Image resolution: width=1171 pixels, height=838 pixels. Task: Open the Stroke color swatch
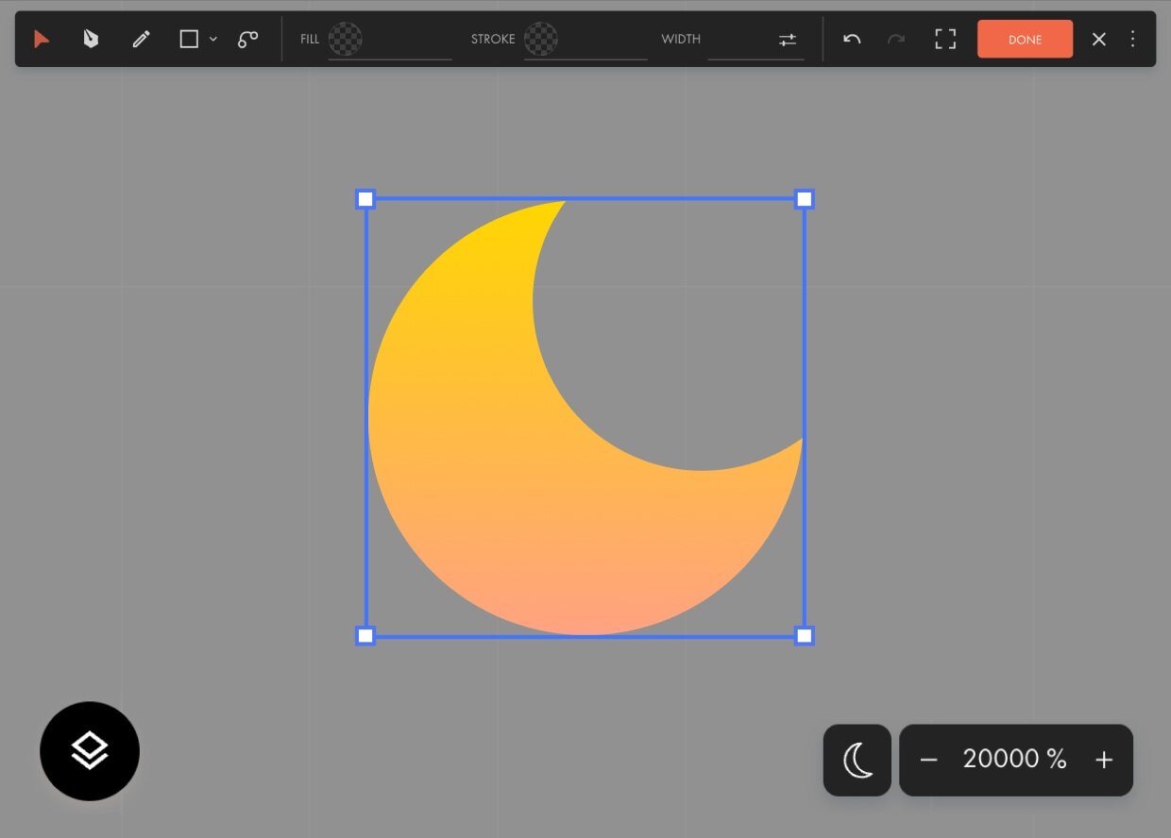tap(541, 39)
